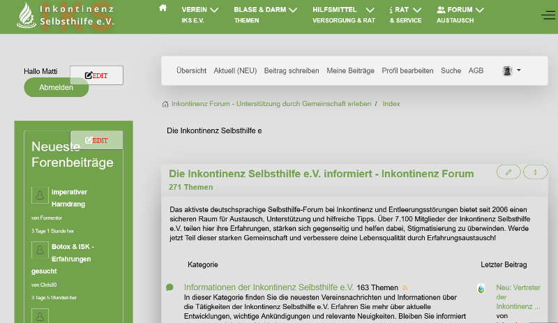This screenshot has height=323, width=558.
Task: Open Informationen der Inkontinenz Selbsthilfe e.V. category
Action: (x=269, y=287)
